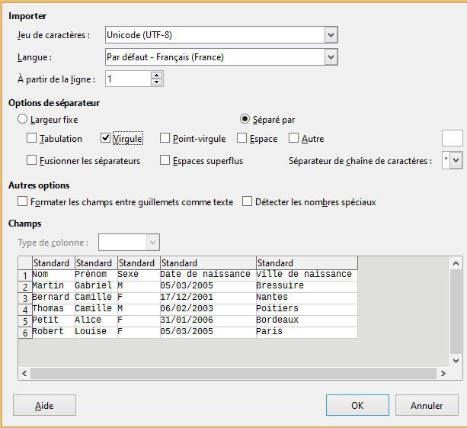The image size is (467, 428).
Task: Enable the Tabulation separator checkbox
Action: coord(31,138)
